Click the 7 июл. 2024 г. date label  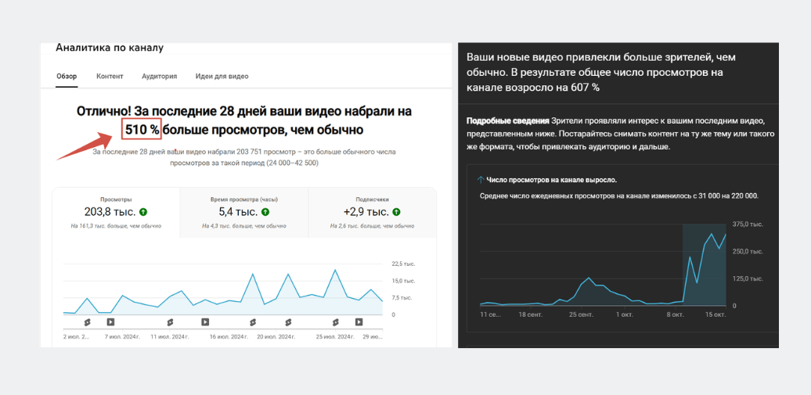(123, 336)
